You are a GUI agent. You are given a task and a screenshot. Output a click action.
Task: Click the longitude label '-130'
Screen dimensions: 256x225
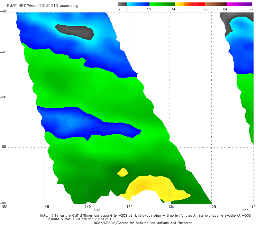tap(170, 207)
